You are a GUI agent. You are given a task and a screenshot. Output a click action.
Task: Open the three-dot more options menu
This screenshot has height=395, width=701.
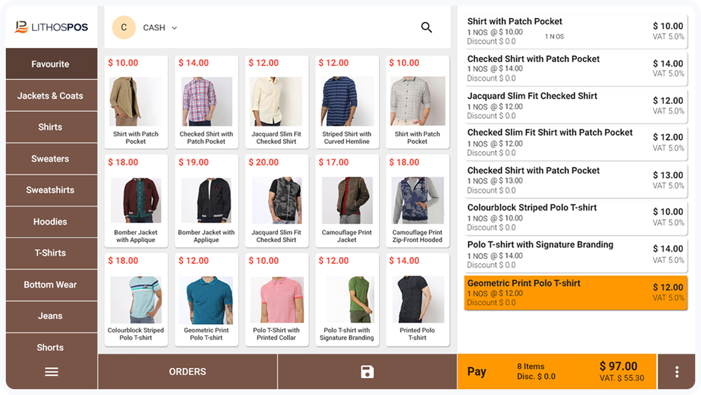coord(677,372)
